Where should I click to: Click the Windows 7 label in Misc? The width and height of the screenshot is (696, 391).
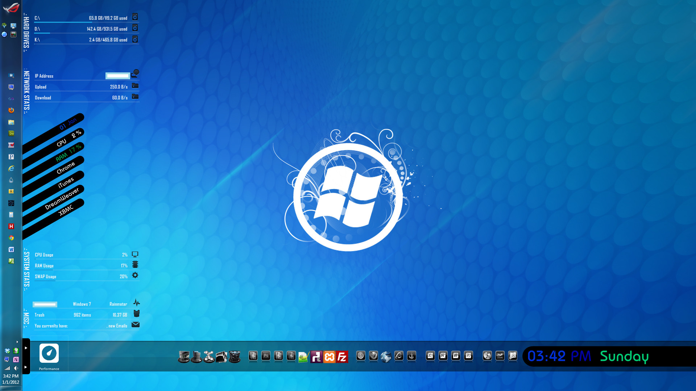coord(82,304)
